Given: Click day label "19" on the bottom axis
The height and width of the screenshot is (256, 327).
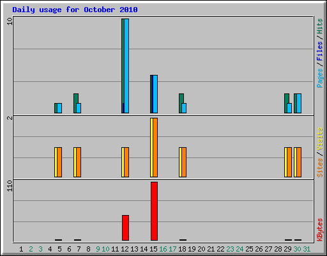Looking at the screenshot, I should (192, 249).
